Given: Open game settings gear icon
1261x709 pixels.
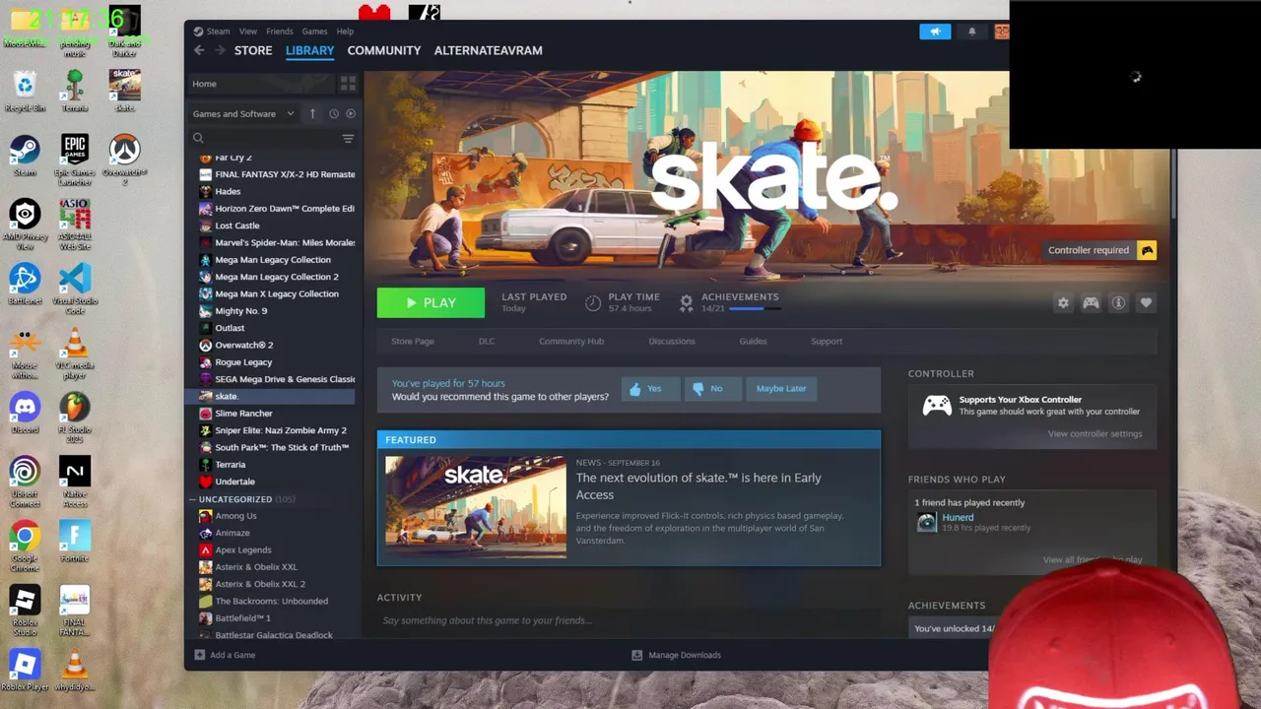Looking at the screenshot, I should coord(1063,303).
